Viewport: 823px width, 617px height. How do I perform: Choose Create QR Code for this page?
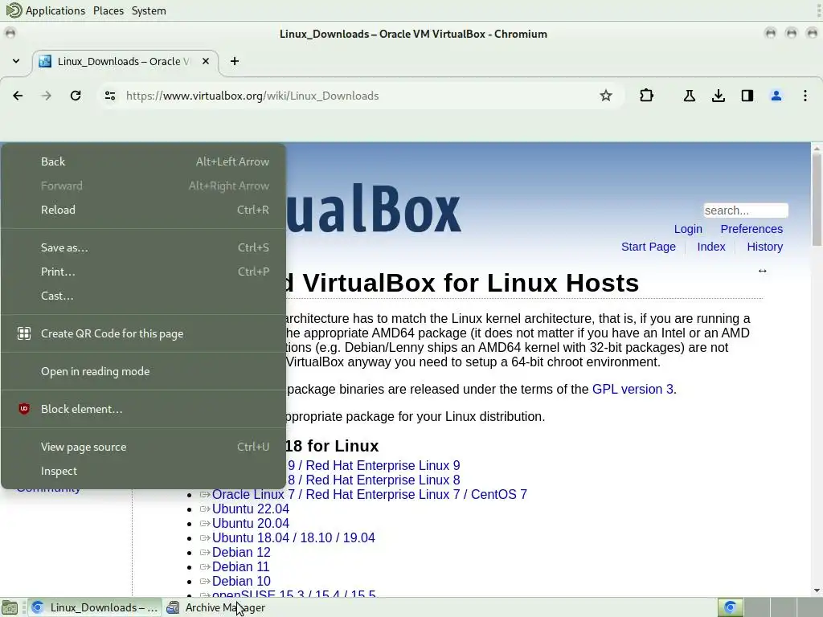tap(143, 333)
